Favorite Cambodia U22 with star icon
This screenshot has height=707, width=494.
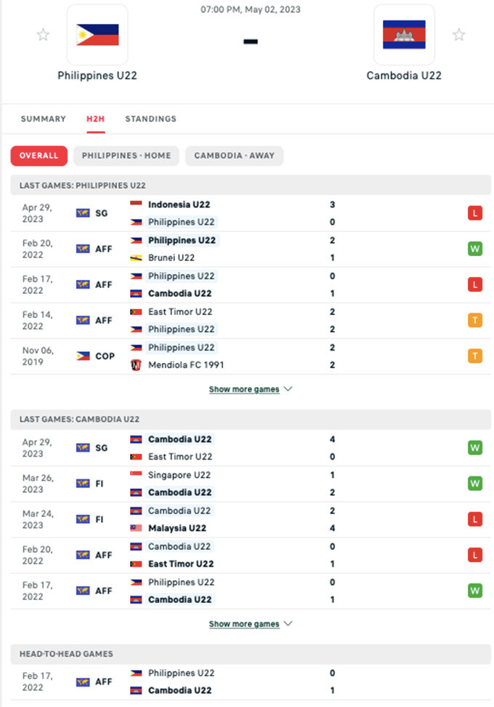pos(458,35)
